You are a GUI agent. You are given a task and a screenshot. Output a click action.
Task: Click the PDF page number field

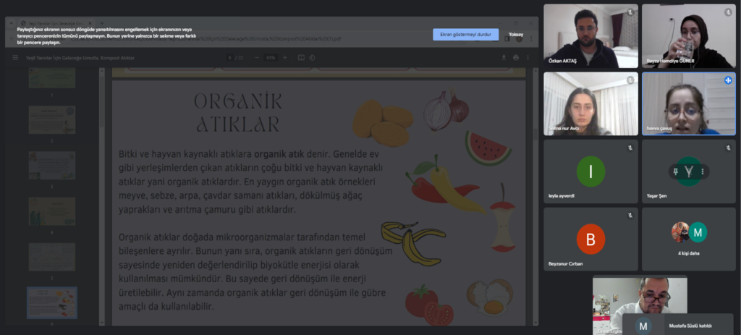pos(229,58)
